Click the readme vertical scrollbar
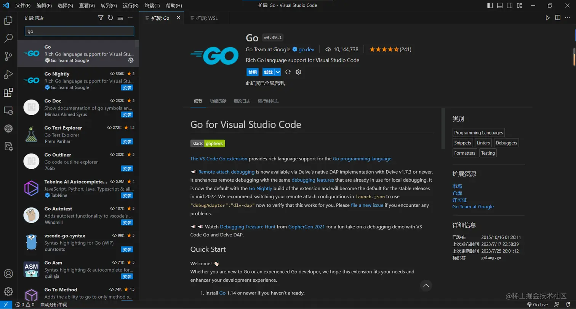 pyautogui.click(x=443, y=128)
